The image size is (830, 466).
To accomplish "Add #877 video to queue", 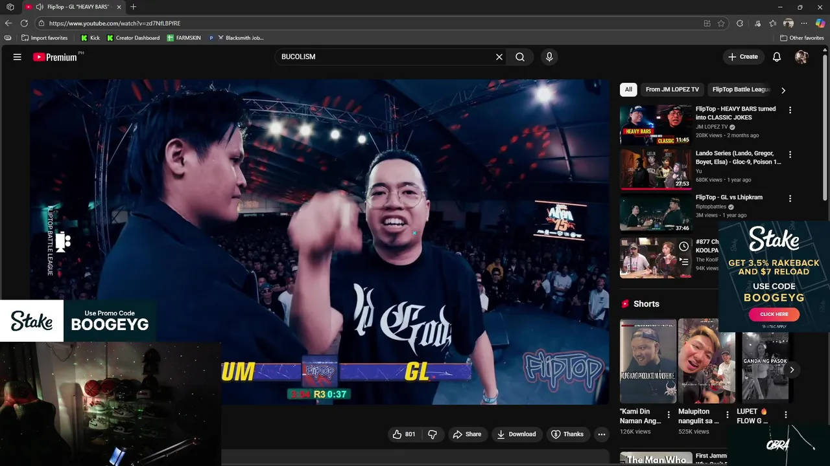I will (683, 262).
